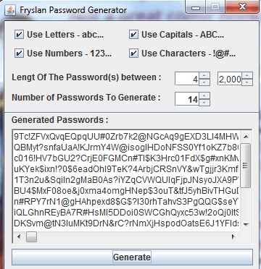This screenshot has height=269, width=261.
Task: Click the Generate button
Action: pyautogui.click(x=132, y=257)
